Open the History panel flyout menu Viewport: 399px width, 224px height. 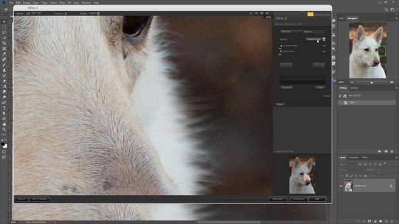397,88
